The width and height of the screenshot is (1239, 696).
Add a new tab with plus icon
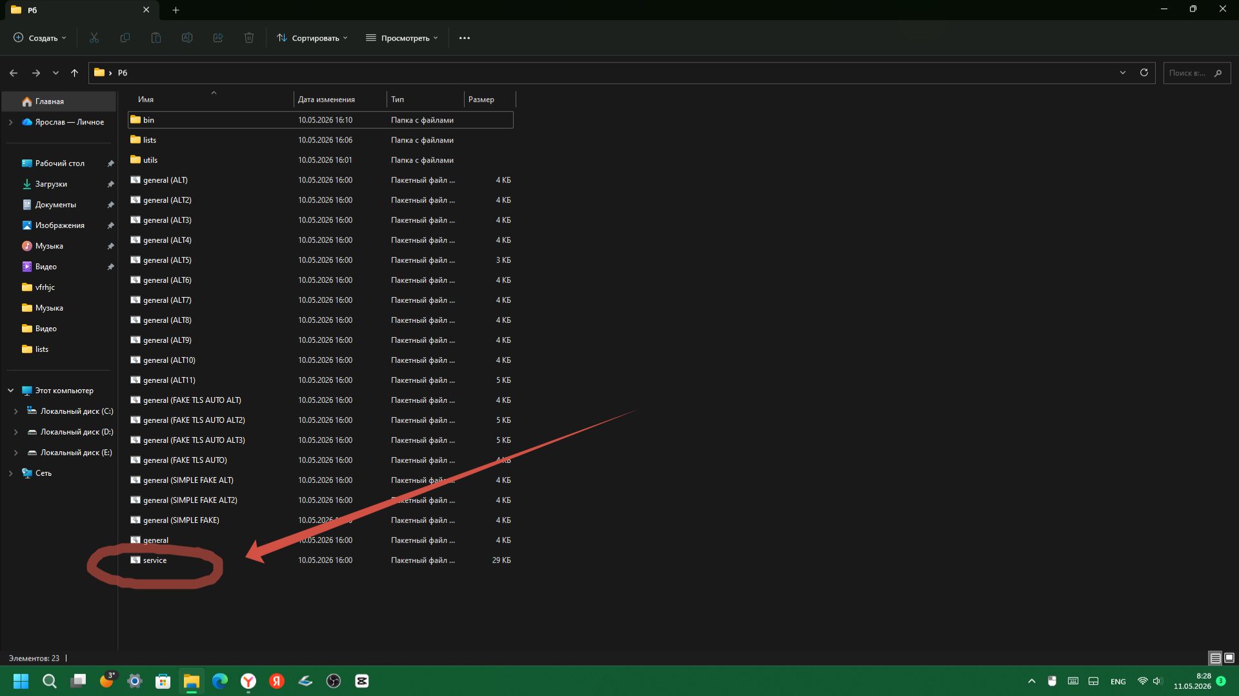tap(176, 10)
